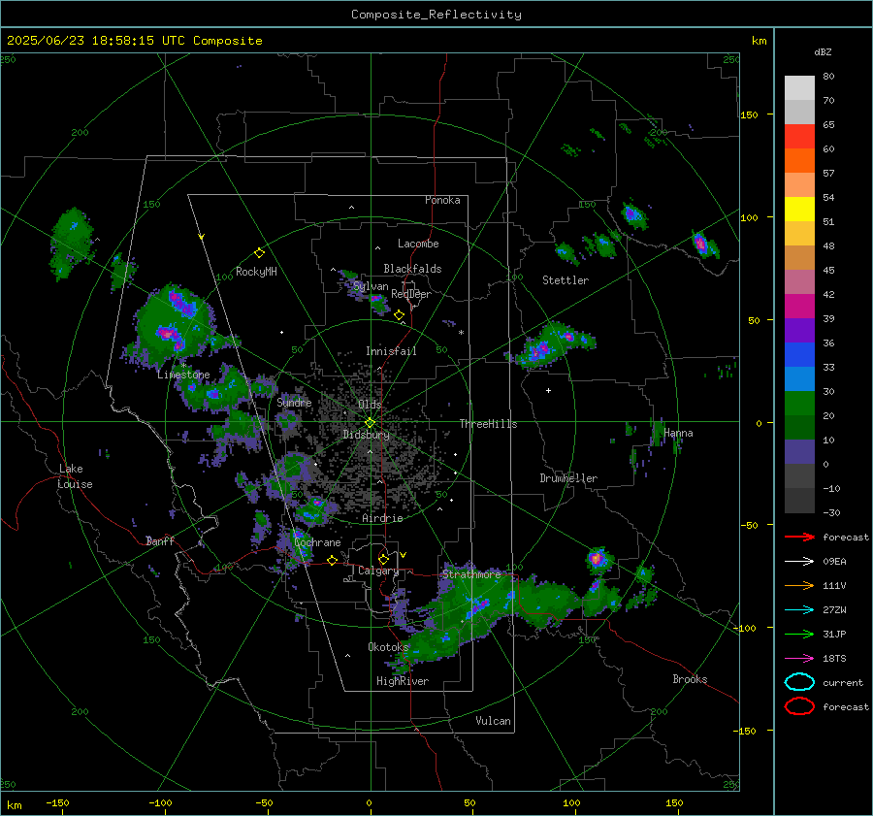The width and height of the screenshot is (873, 816).
Task: Click the Brooks label on the map
Action: point(690,679)
